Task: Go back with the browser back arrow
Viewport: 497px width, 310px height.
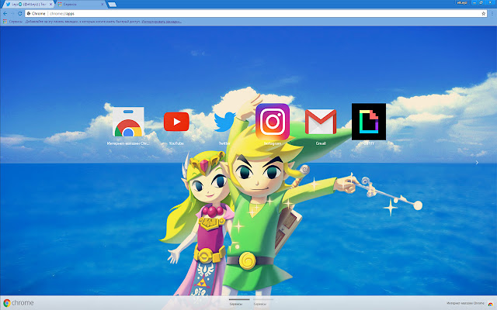Action: click(5, 14)
